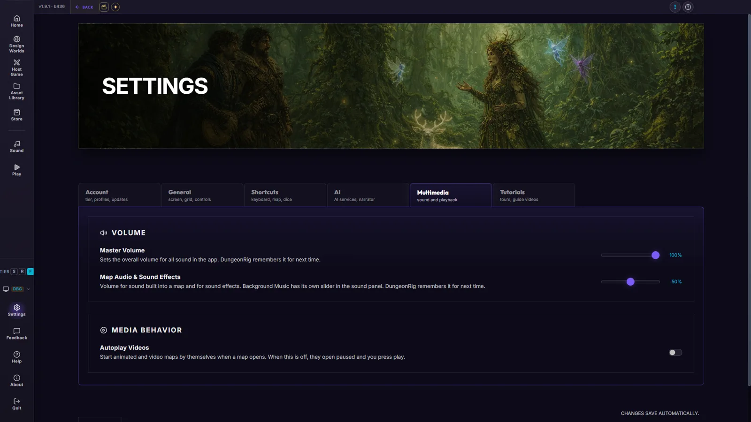Screen dimensions: 751x422
Task: Click the MEDIA BEHAVIOR section heading
Action: point(146,330)
